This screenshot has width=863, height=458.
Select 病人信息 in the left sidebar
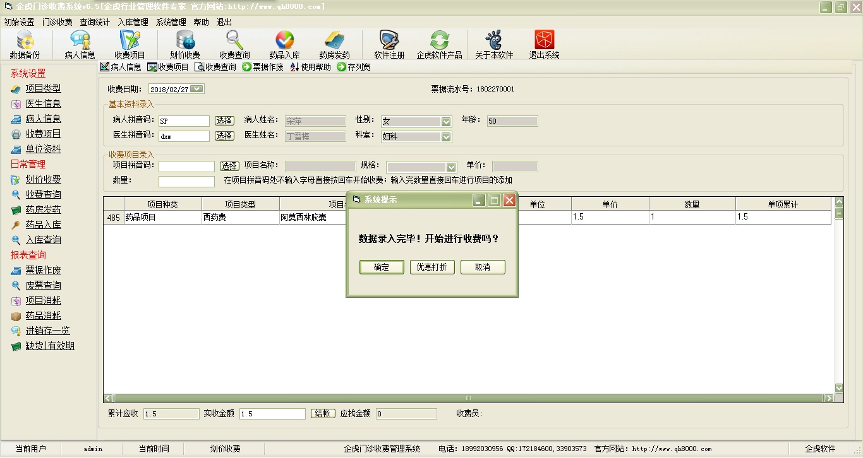tap(43, 119)
